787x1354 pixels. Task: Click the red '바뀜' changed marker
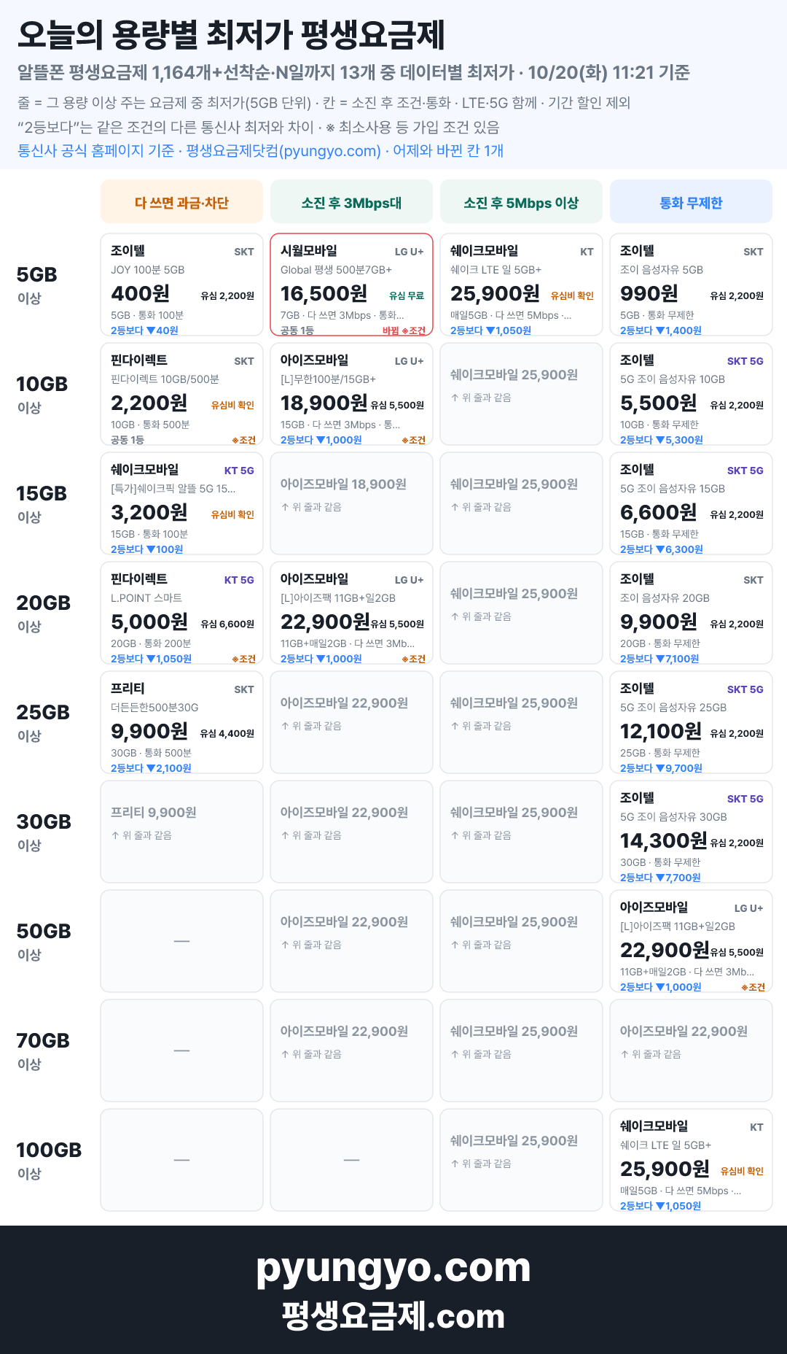[x=391, y=330]
